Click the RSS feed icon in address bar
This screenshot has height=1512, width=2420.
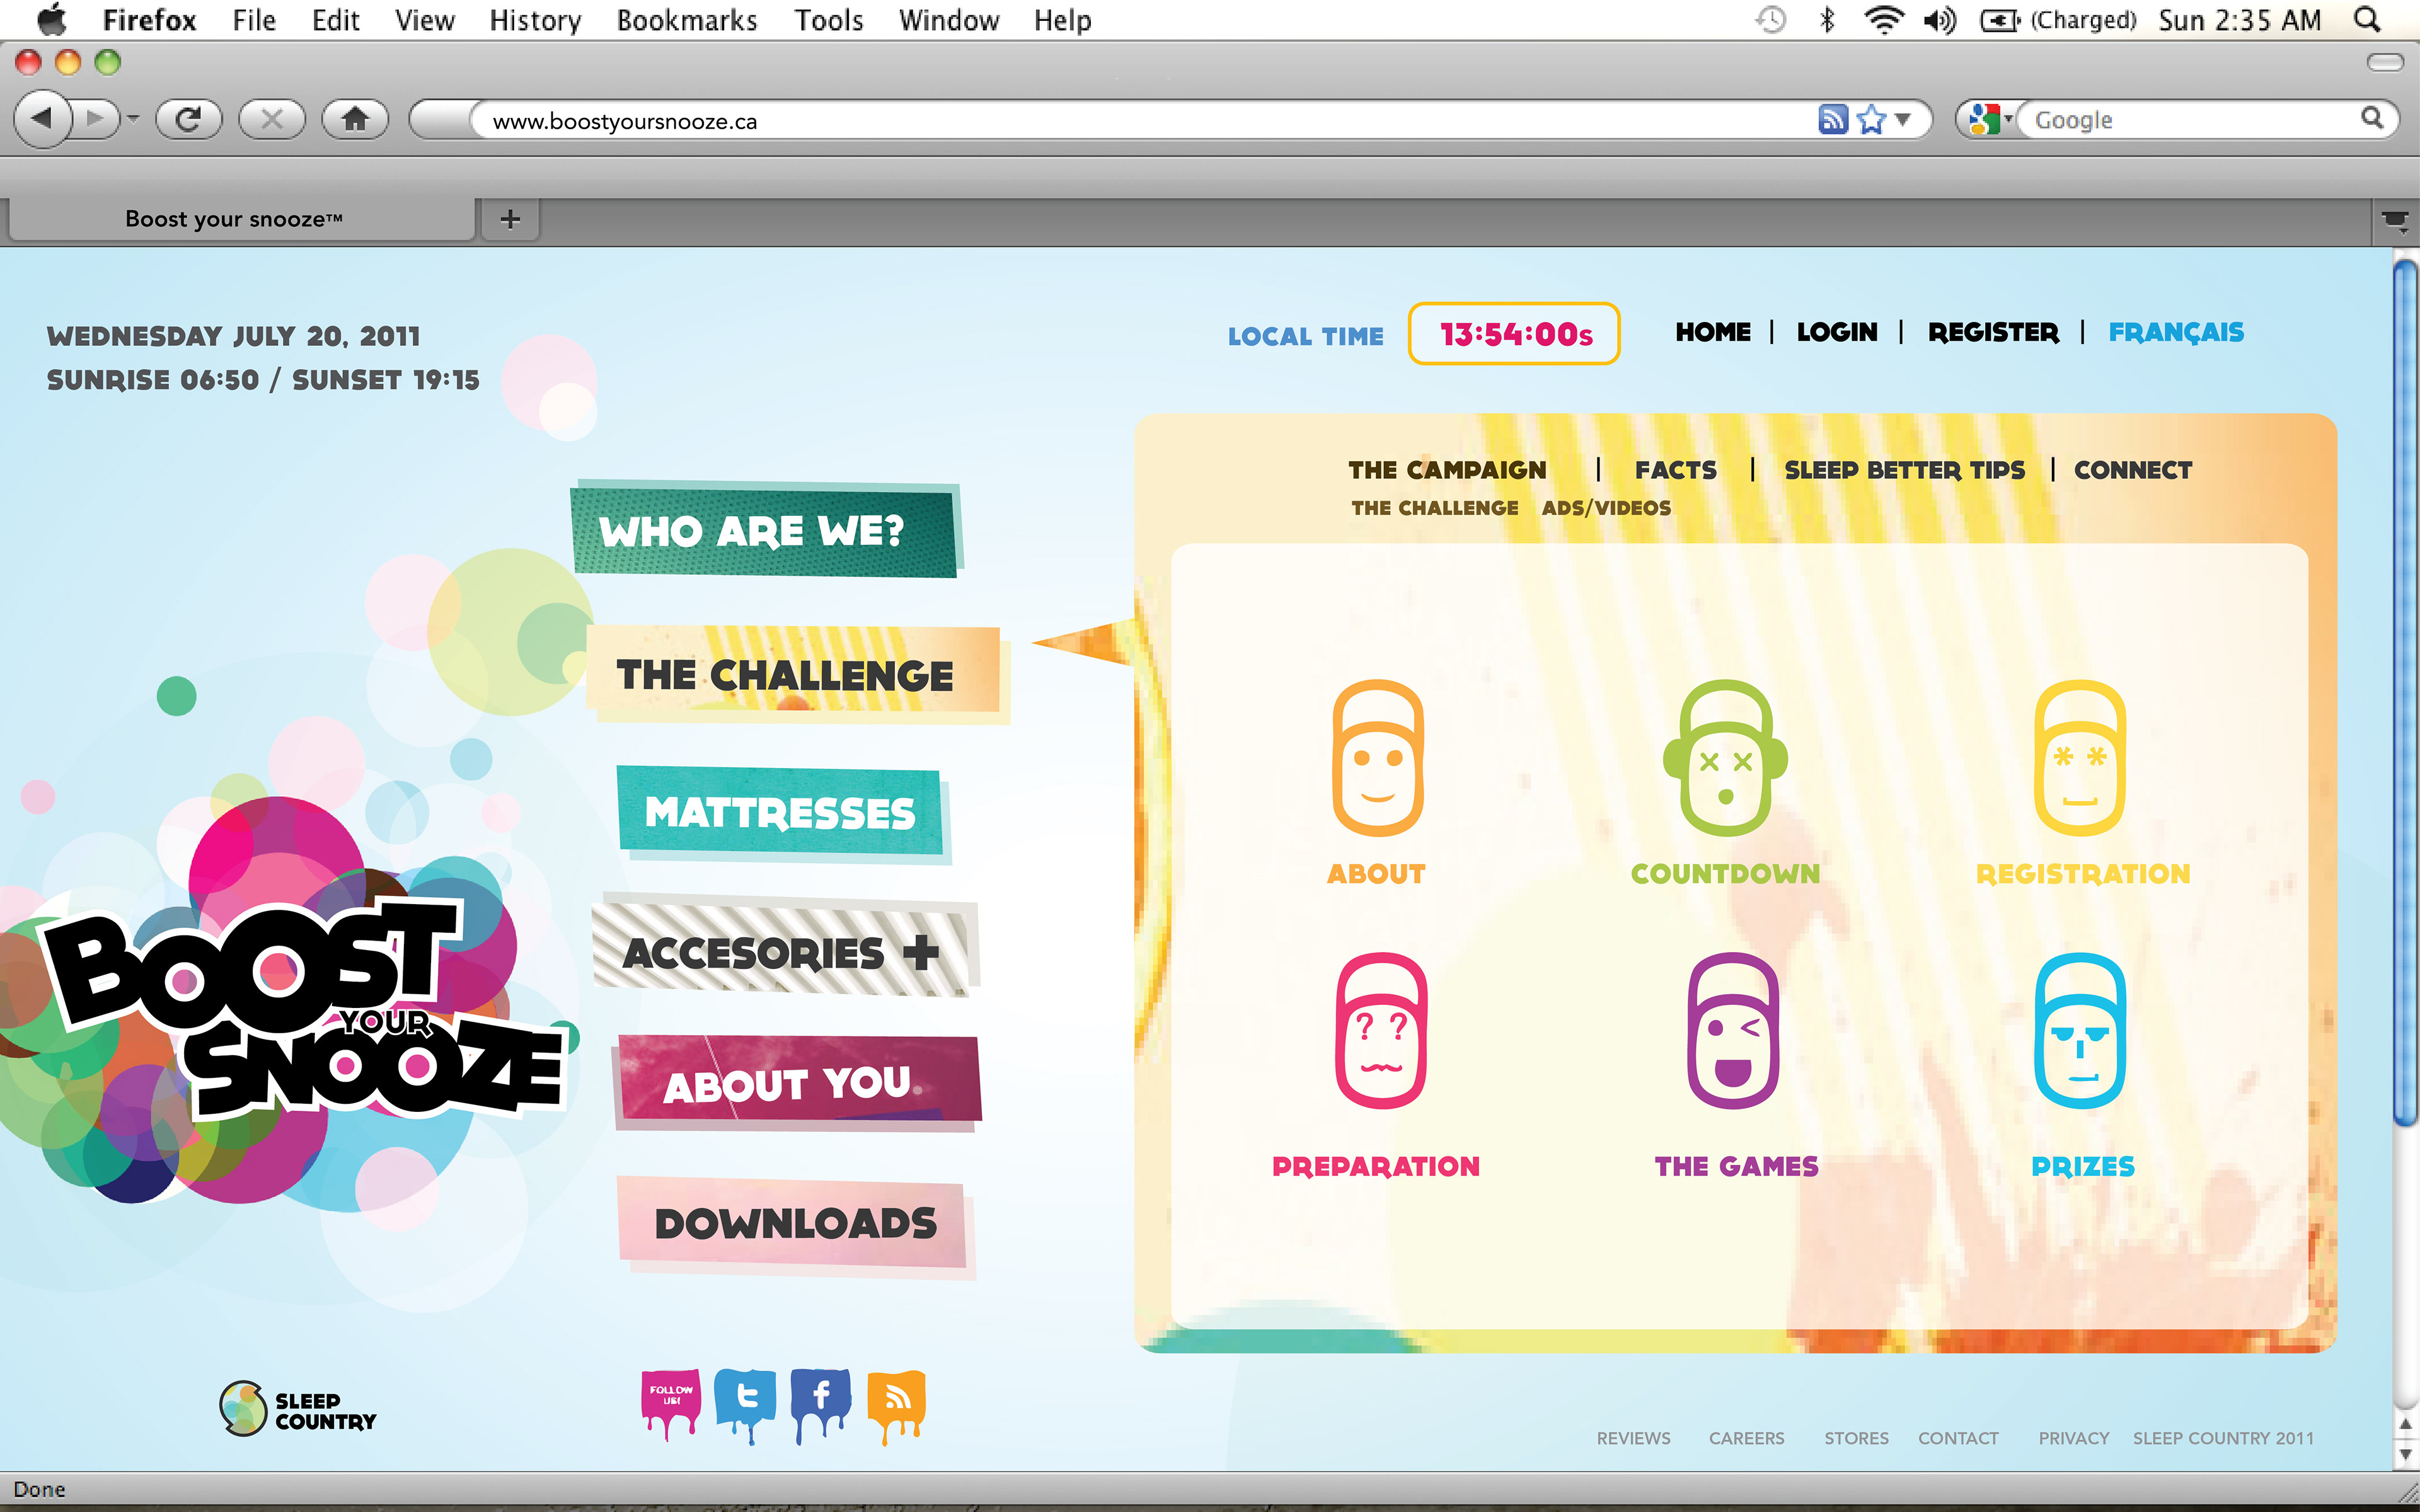point(1832,120)
